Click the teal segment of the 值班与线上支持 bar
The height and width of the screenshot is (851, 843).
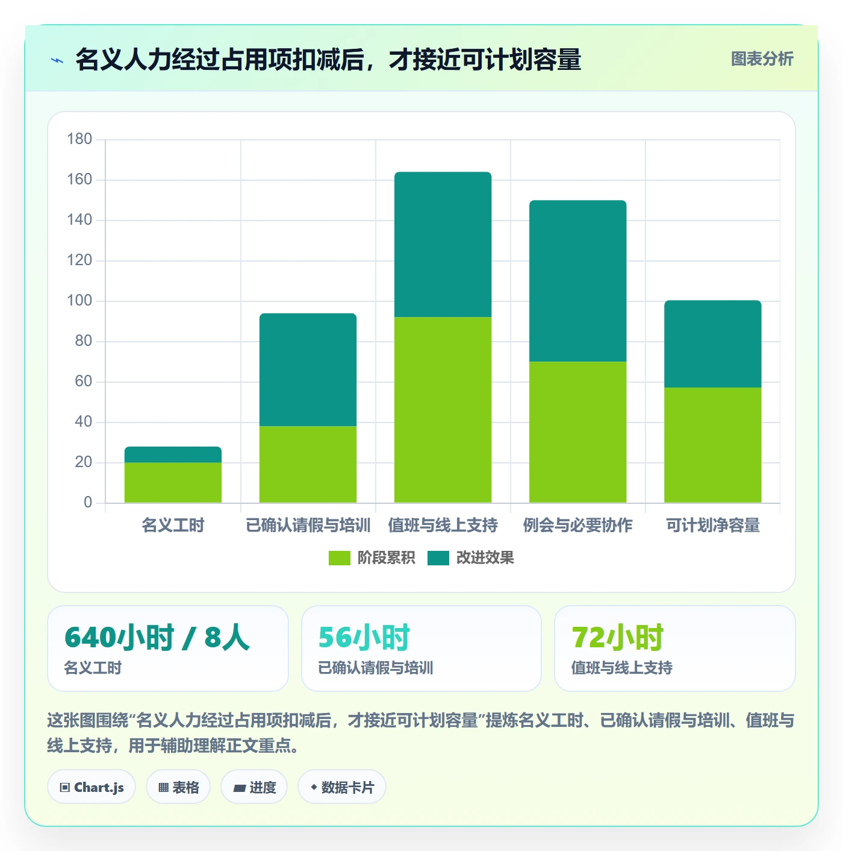443,245
